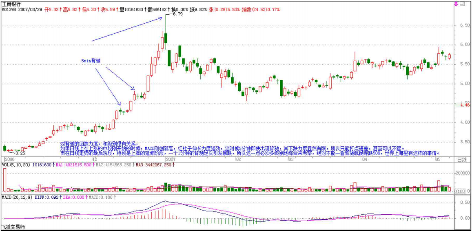The image size is (472, 231).
Task: Click the red 4.46 price tag on axis
Action: (x=465, y=105)
